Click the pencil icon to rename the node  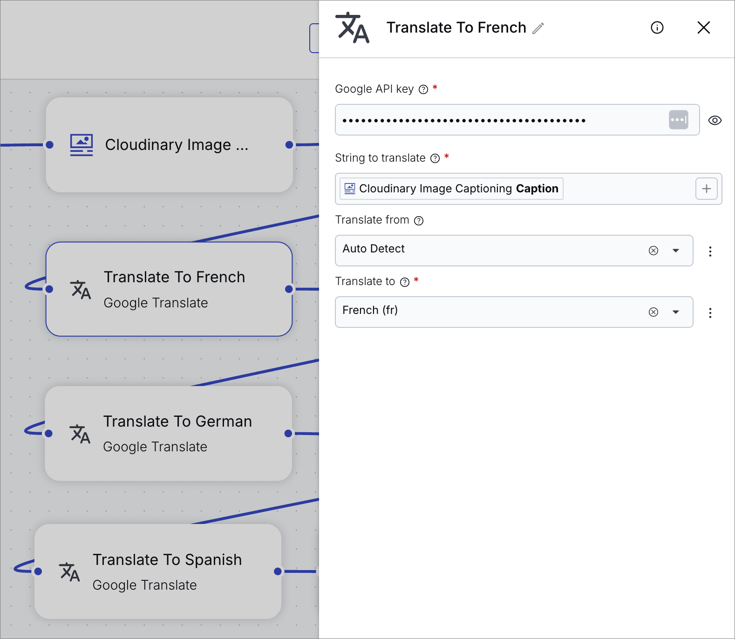(x=538, y=28)
